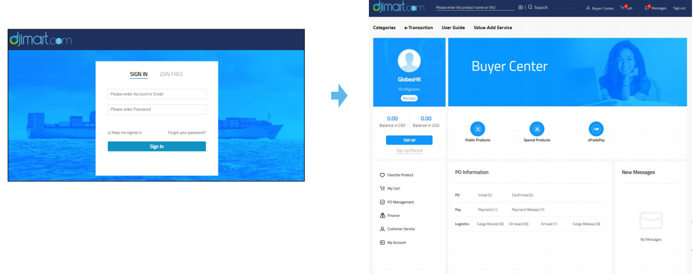The width and height of the screenshot is (693, 274).
Task: Click the money bag icon beside Finance
Action: [382, 216]
